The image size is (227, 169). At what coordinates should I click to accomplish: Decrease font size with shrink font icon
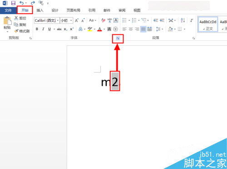[83, 20]
